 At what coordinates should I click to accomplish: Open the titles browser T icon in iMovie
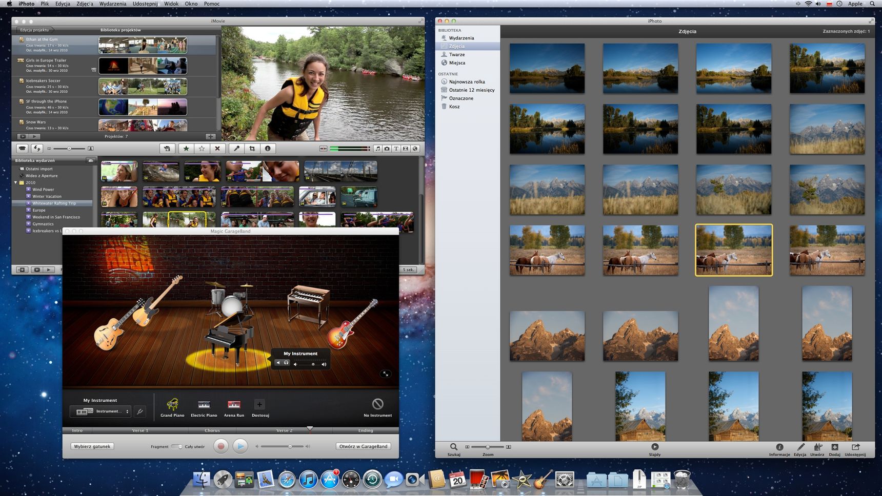pos(396,149)
